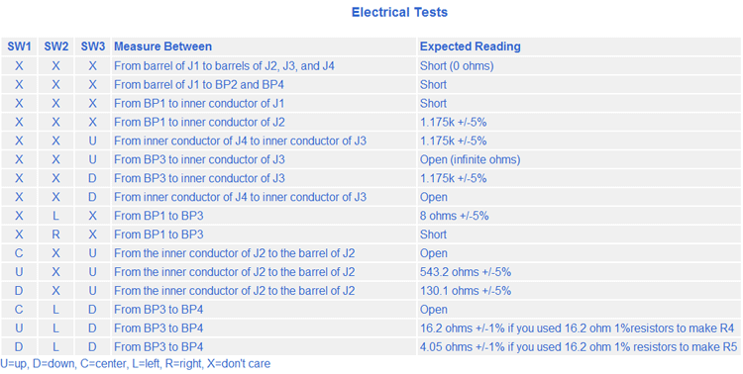Select the SW3 column header
This screenshot has height=374, width=743.
(93, 47)
